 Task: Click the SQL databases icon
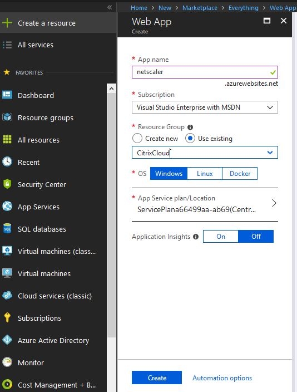click(7, 228)
